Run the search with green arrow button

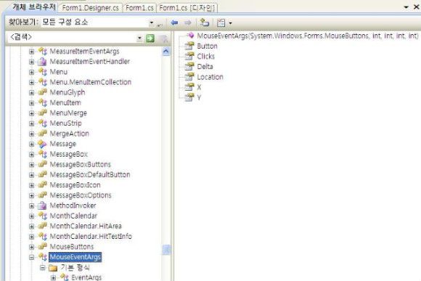point(150,38)
